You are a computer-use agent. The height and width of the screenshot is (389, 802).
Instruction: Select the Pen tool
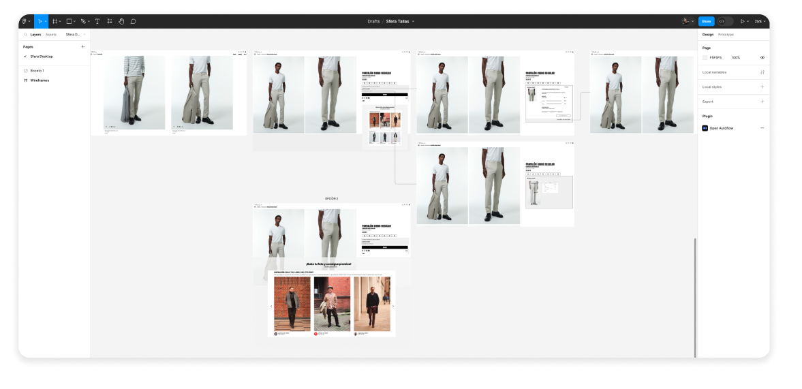click(x=83, y=21)
